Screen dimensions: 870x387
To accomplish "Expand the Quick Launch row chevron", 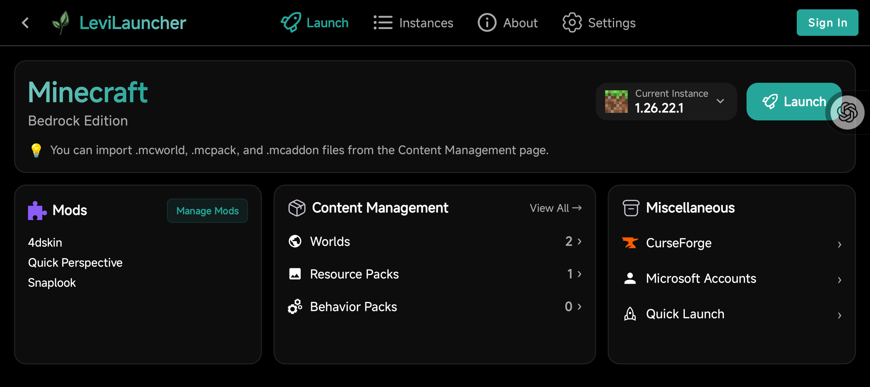I will pyautogui.click(x=839, y=315).
